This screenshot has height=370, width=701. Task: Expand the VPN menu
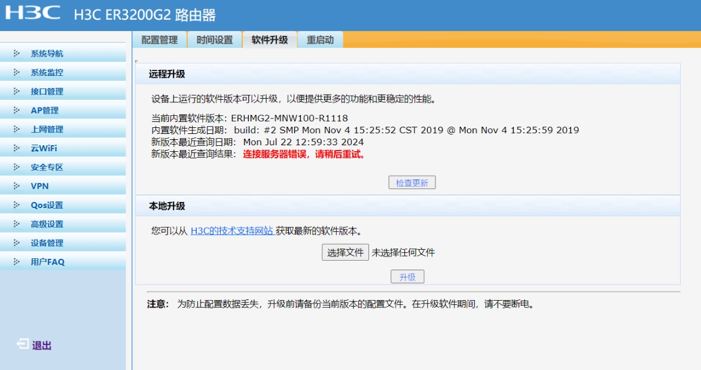(63, 186)
